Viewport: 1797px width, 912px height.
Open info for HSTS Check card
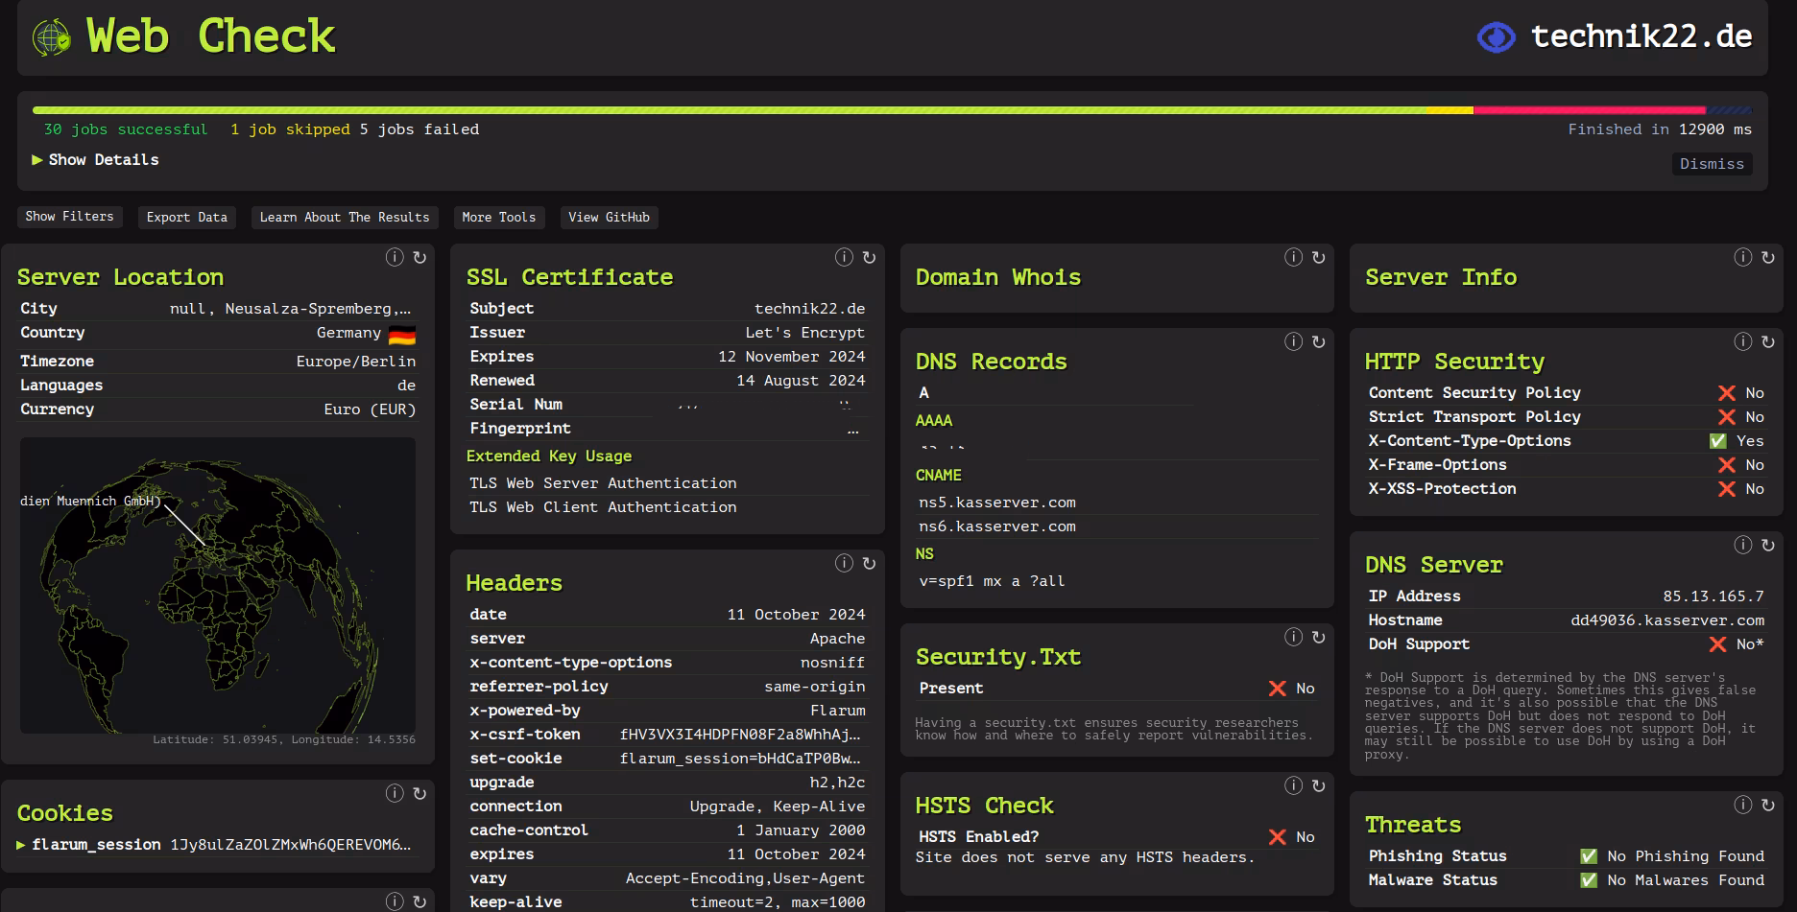1293,785
